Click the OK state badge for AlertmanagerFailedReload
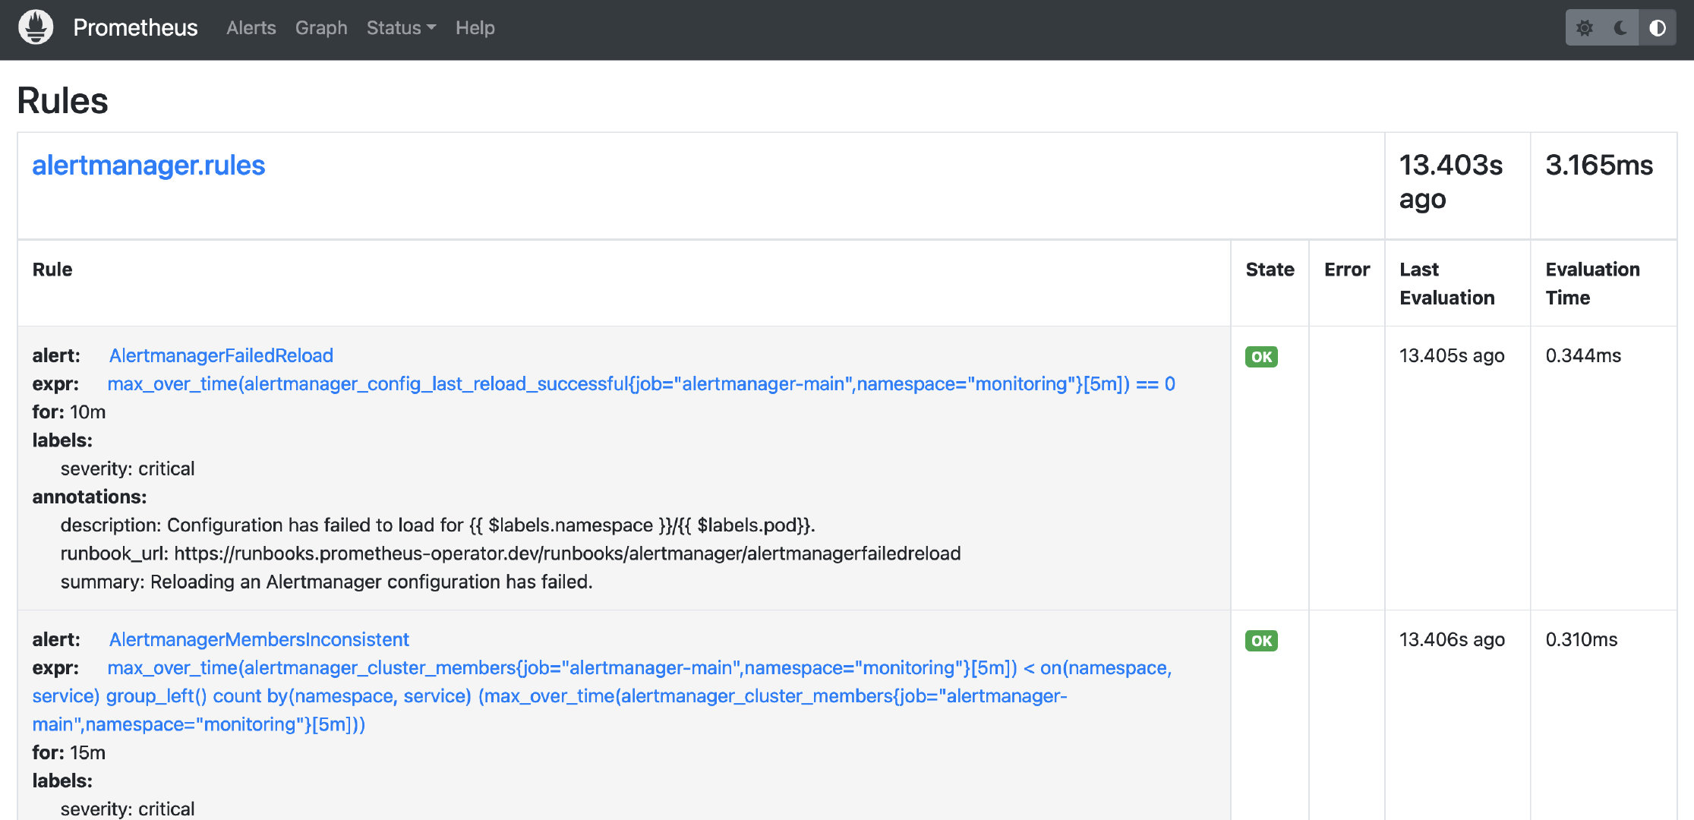Viewport: 1694px width, 820px height. point(1260,357)
